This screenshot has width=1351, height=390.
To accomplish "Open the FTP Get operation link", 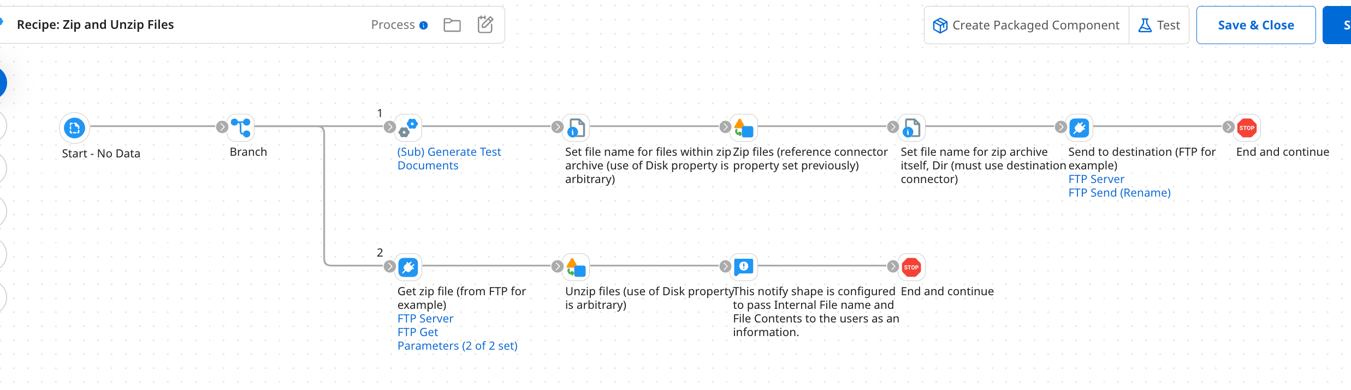I will [418, 332].
